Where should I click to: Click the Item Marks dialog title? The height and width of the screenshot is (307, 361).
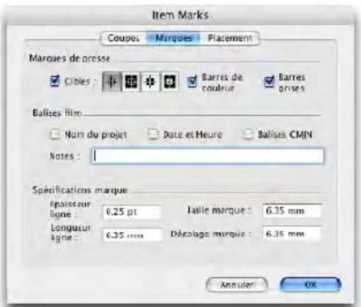[x=180, y=15]
